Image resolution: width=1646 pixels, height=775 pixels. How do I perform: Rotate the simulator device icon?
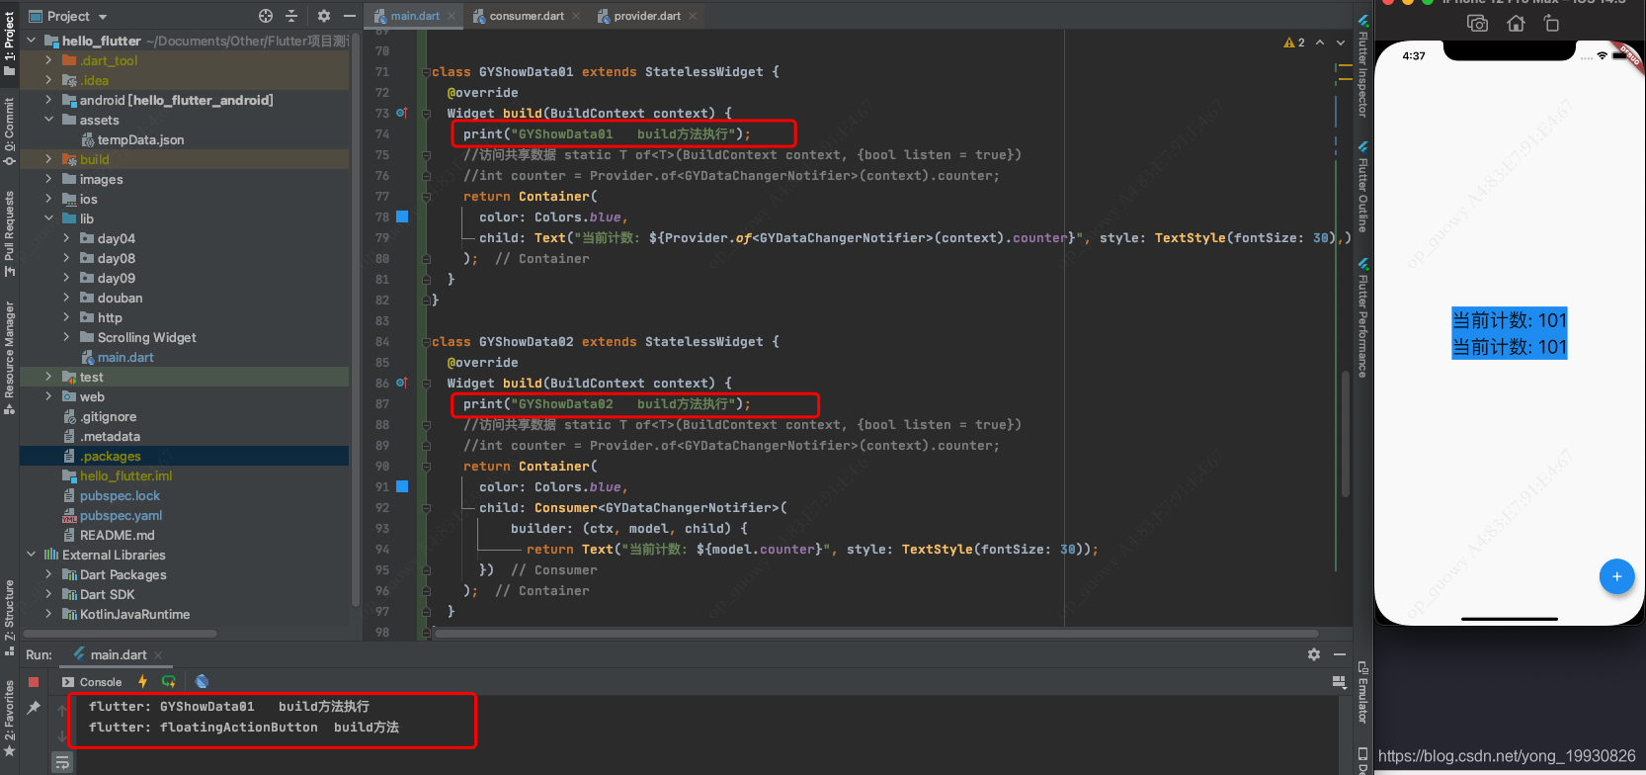tap(1551, 24)
